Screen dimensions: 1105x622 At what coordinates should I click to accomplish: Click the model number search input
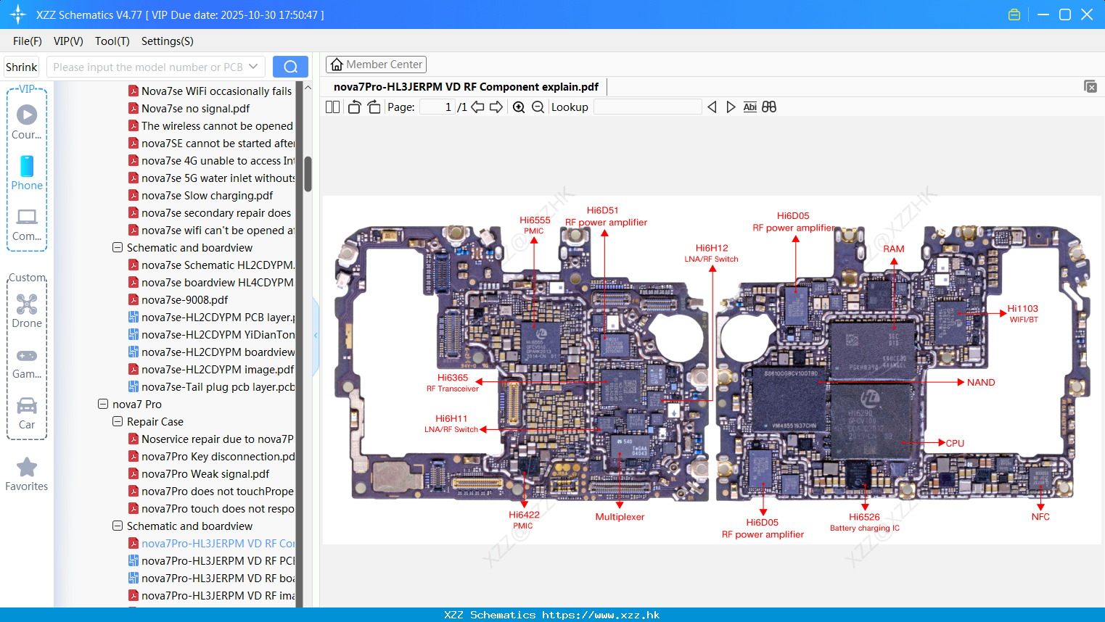click(147, 67)
